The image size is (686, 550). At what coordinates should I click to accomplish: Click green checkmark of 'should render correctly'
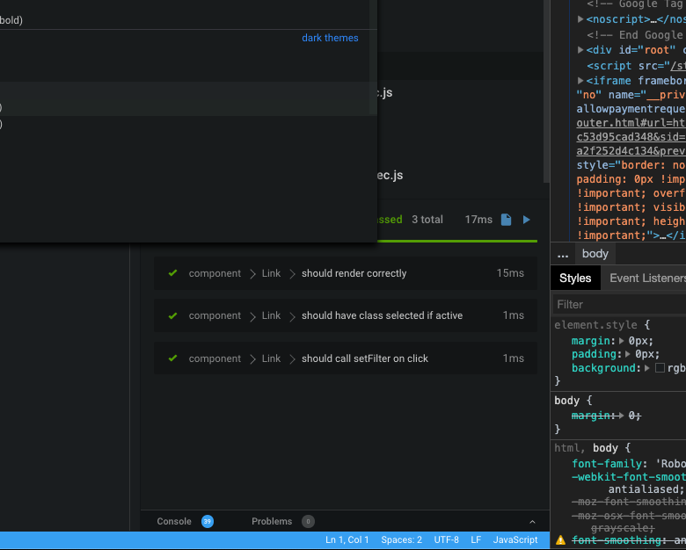[x=172, y=273]
